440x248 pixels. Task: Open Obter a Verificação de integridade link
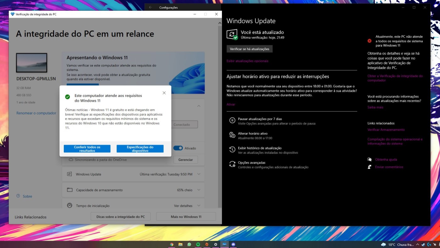tap(395, 78)
